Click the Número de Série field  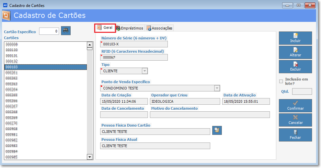click(x=134, y=44)
